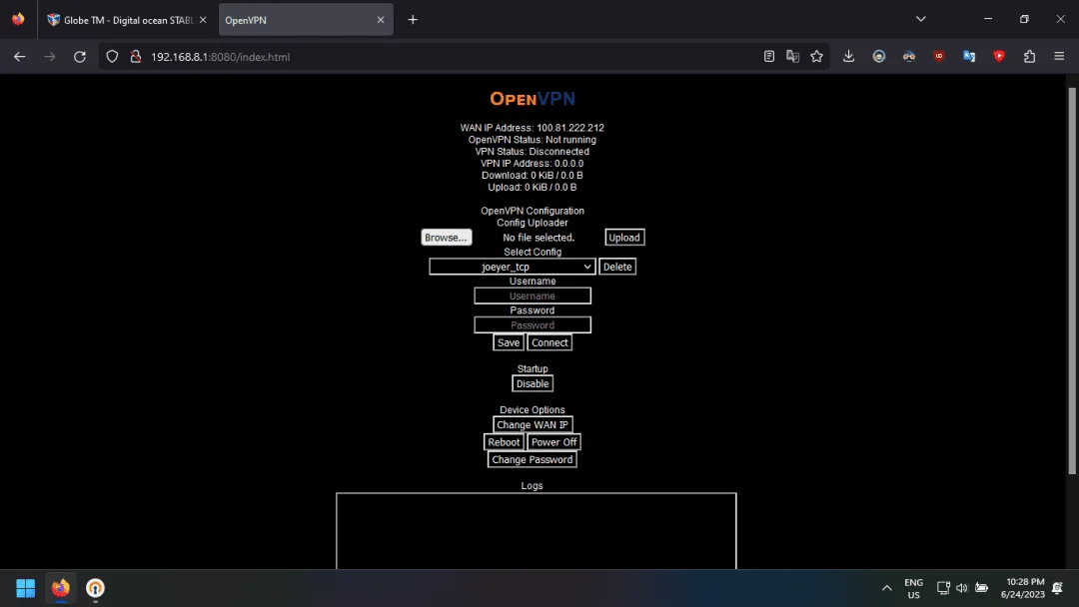The image size is (1079, 607).
Task: Select the 'VPN IP Address: 0.0.0.0' text
Action: click(532, 164)
